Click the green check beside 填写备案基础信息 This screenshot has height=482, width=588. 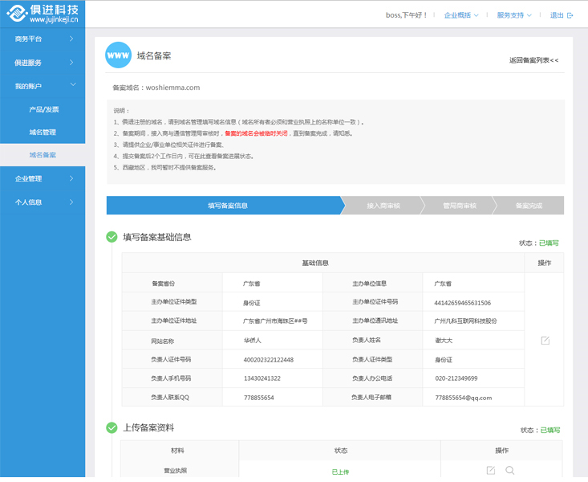[x=112, y=237]
